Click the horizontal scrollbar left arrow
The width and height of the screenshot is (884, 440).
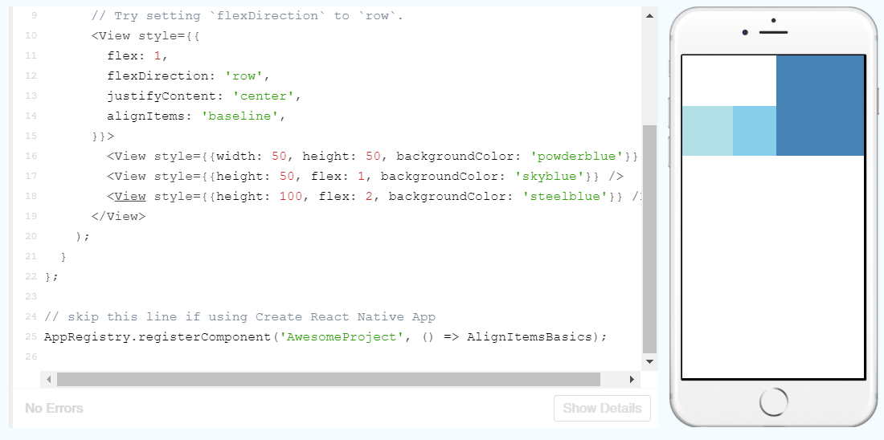(x=49, y=379)
